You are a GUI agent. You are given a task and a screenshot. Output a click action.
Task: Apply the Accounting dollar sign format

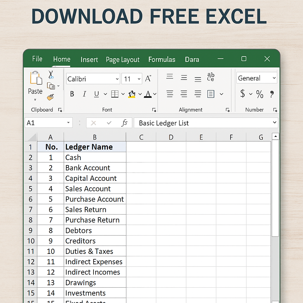click(243, 94)
